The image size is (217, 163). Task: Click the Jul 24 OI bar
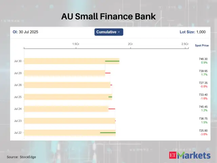click(x=66, y=109)
